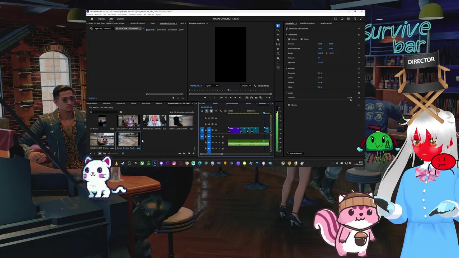Collapse the Recortar section
The height and width of the screenshot is (258, 459).
[286, 68]
